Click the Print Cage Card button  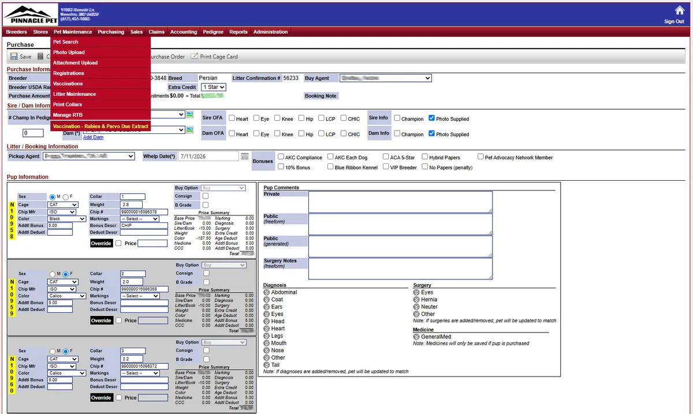(214, 57)
